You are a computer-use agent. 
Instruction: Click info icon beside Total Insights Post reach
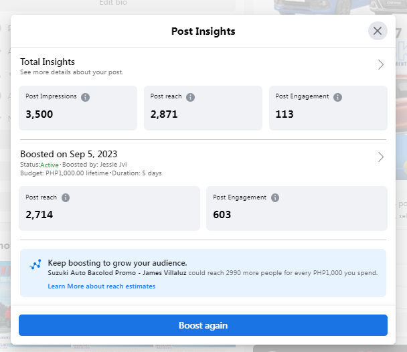[x=190, y=97]
